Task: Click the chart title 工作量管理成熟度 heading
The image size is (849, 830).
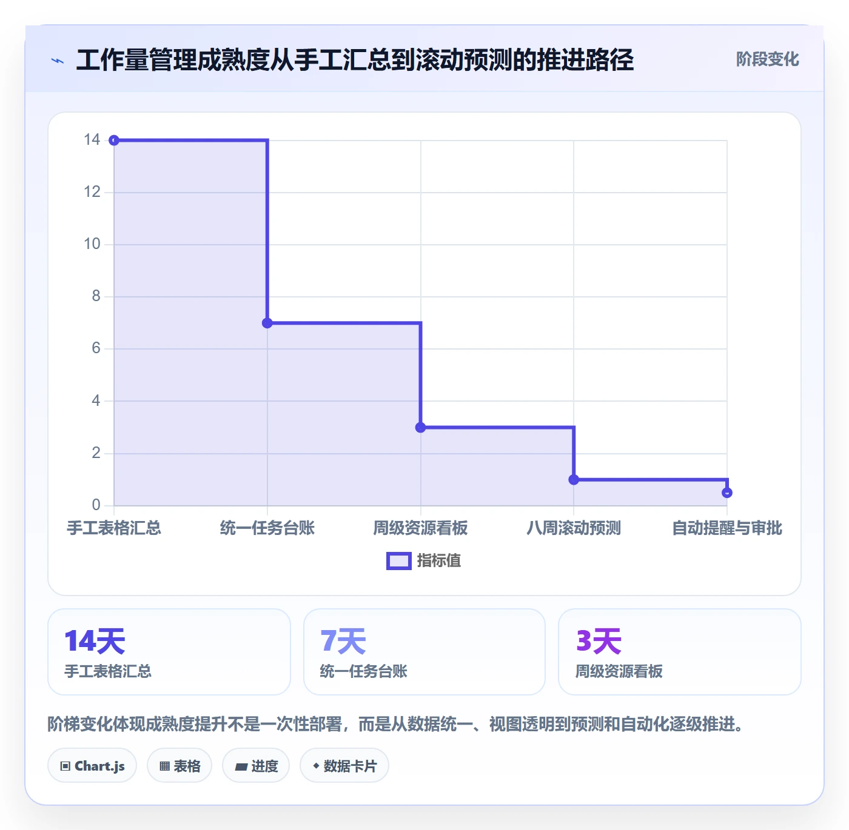Action: pyautogui.click(x=355, y=60)
